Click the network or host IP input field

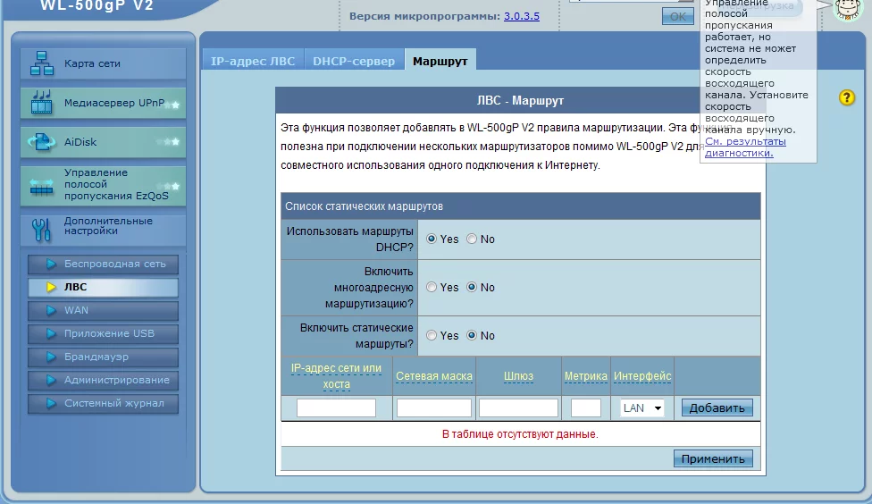[336, 408]
